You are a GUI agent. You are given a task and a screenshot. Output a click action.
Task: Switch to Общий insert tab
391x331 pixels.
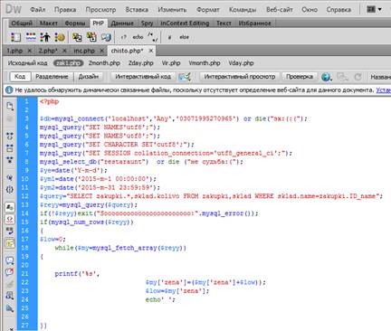pos(21,24)
